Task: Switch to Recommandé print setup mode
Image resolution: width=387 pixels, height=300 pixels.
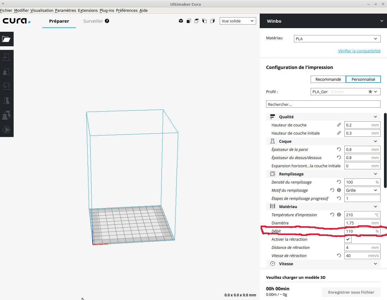Action: point(328,79)
